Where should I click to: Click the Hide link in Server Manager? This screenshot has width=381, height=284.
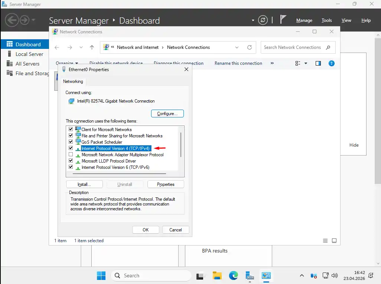(354, 145)
